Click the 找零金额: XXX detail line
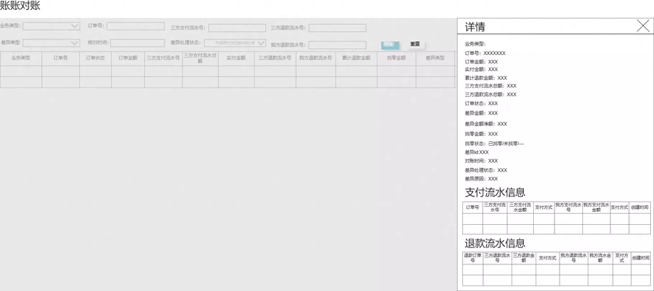 click(481, 134)
